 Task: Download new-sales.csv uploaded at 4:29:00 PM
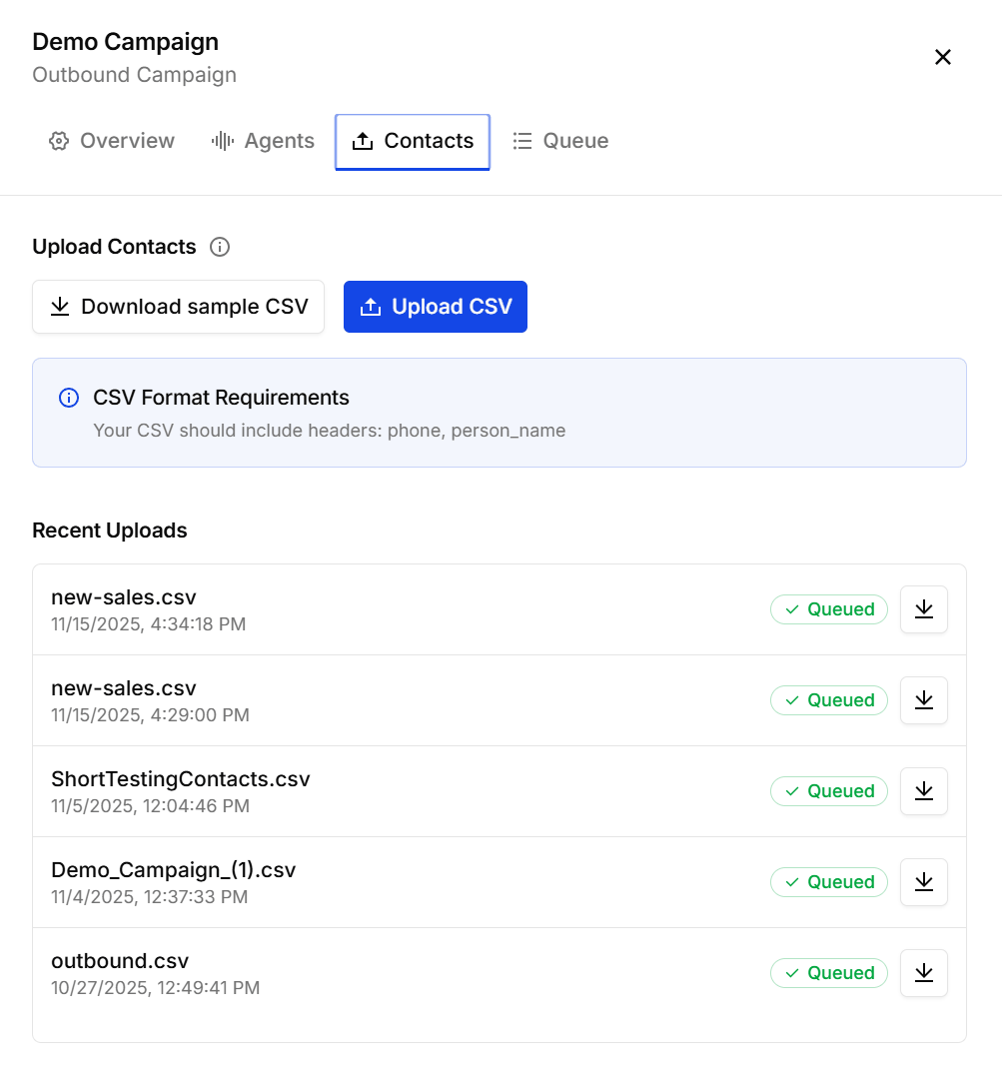[x=924, y=700]
